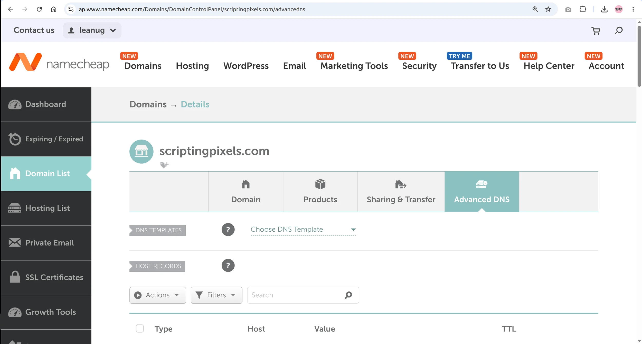The image size is (642, 344).
Task: Open the Domains top menu
Action: click(x=143, y=66)
